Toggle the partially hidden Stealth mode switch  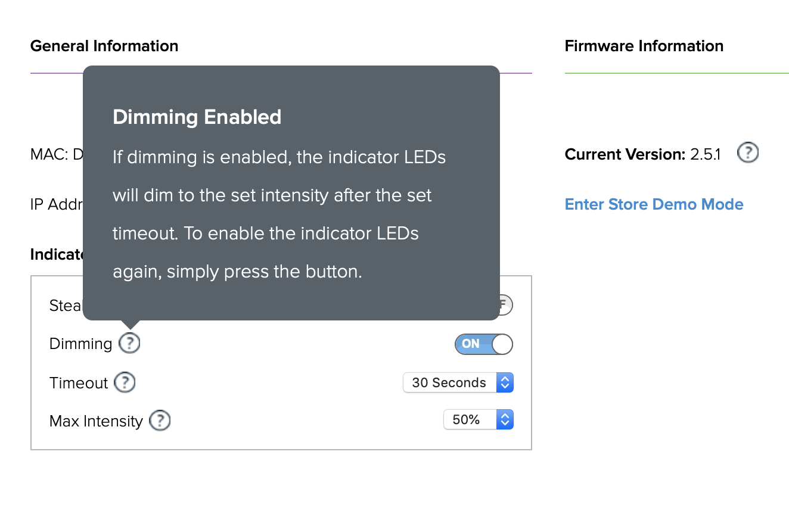(x=505, y=305)
